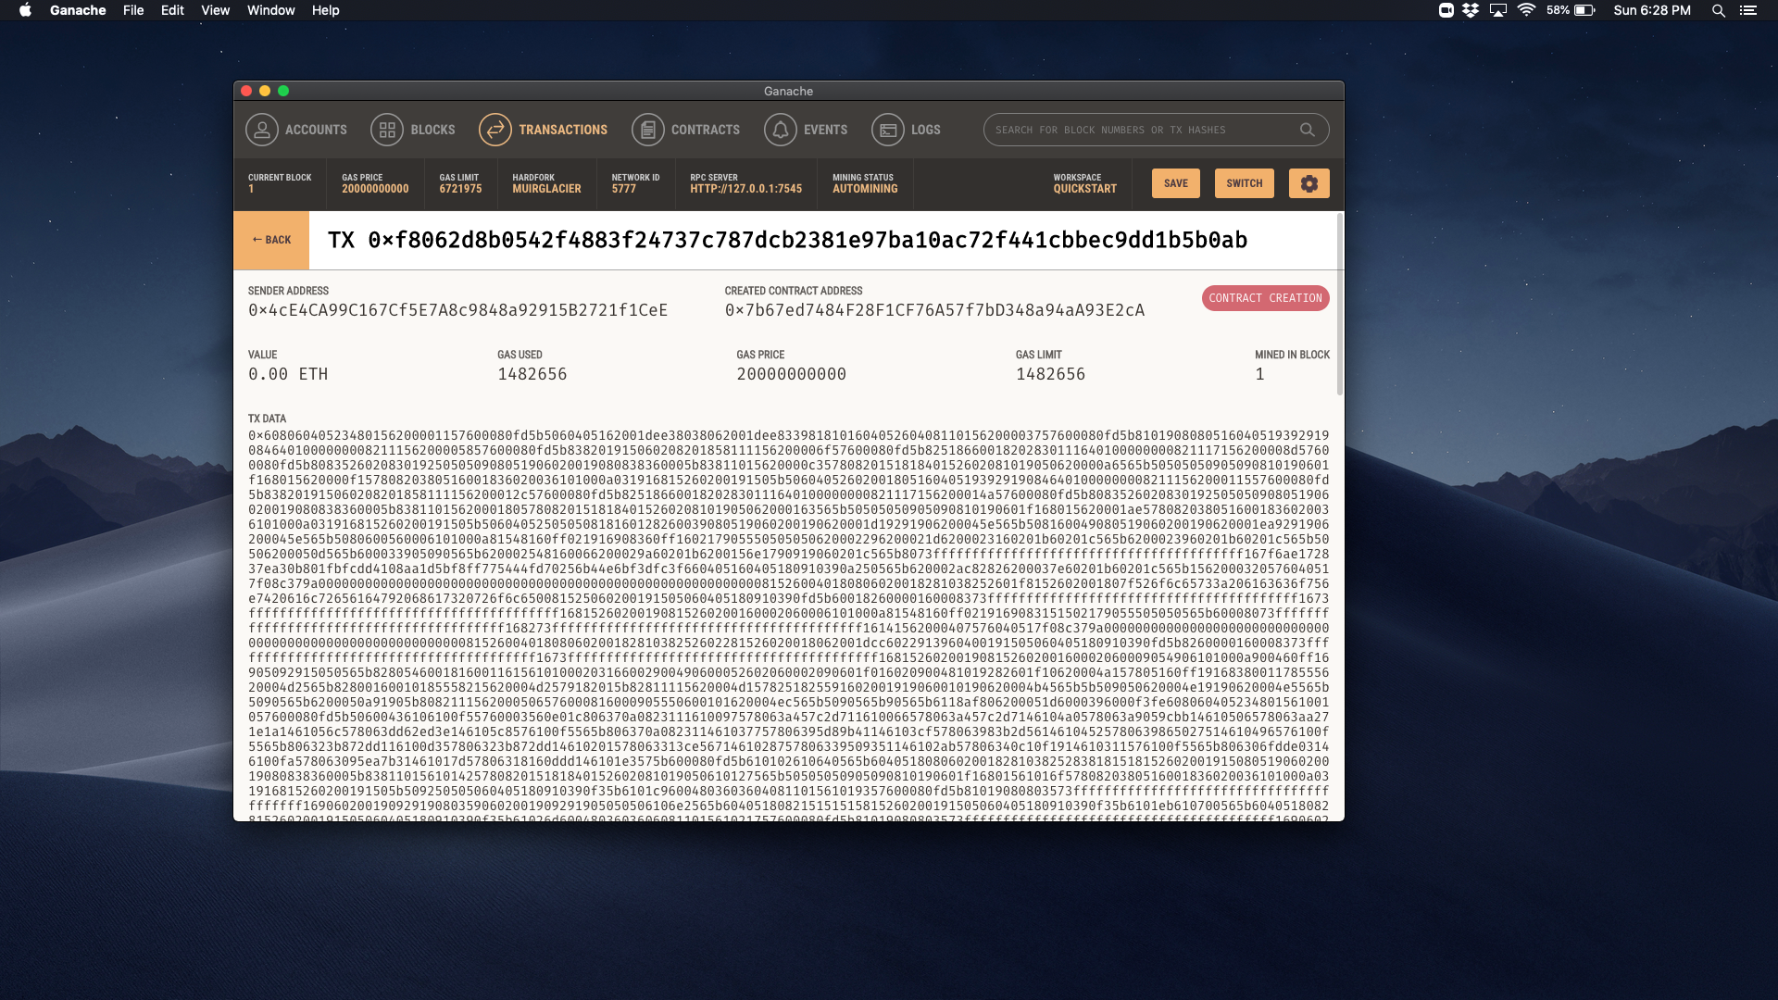Click the RPC server HTTP://127.0.0.1:7545
This screenshot has height=1000, width=1778.
point(745,189)
